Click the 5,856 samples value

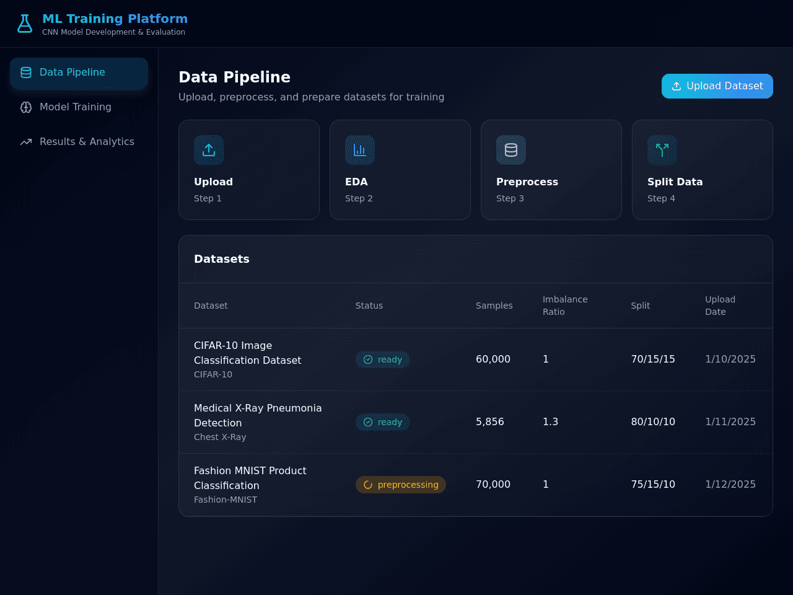490,422
